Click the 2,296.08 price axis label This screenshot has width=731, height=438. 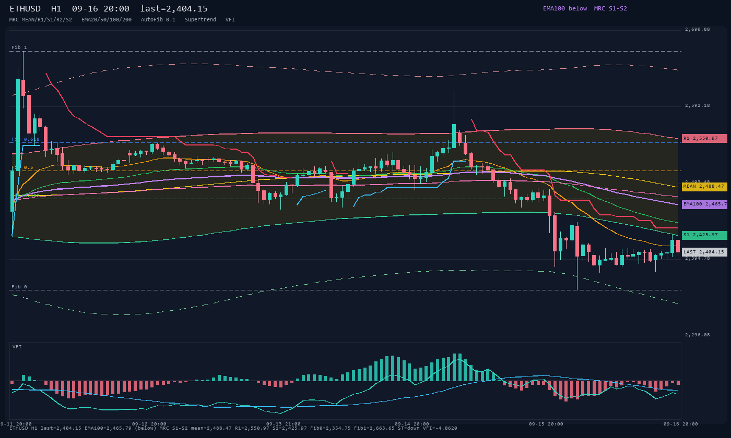[x=698, y=335]
